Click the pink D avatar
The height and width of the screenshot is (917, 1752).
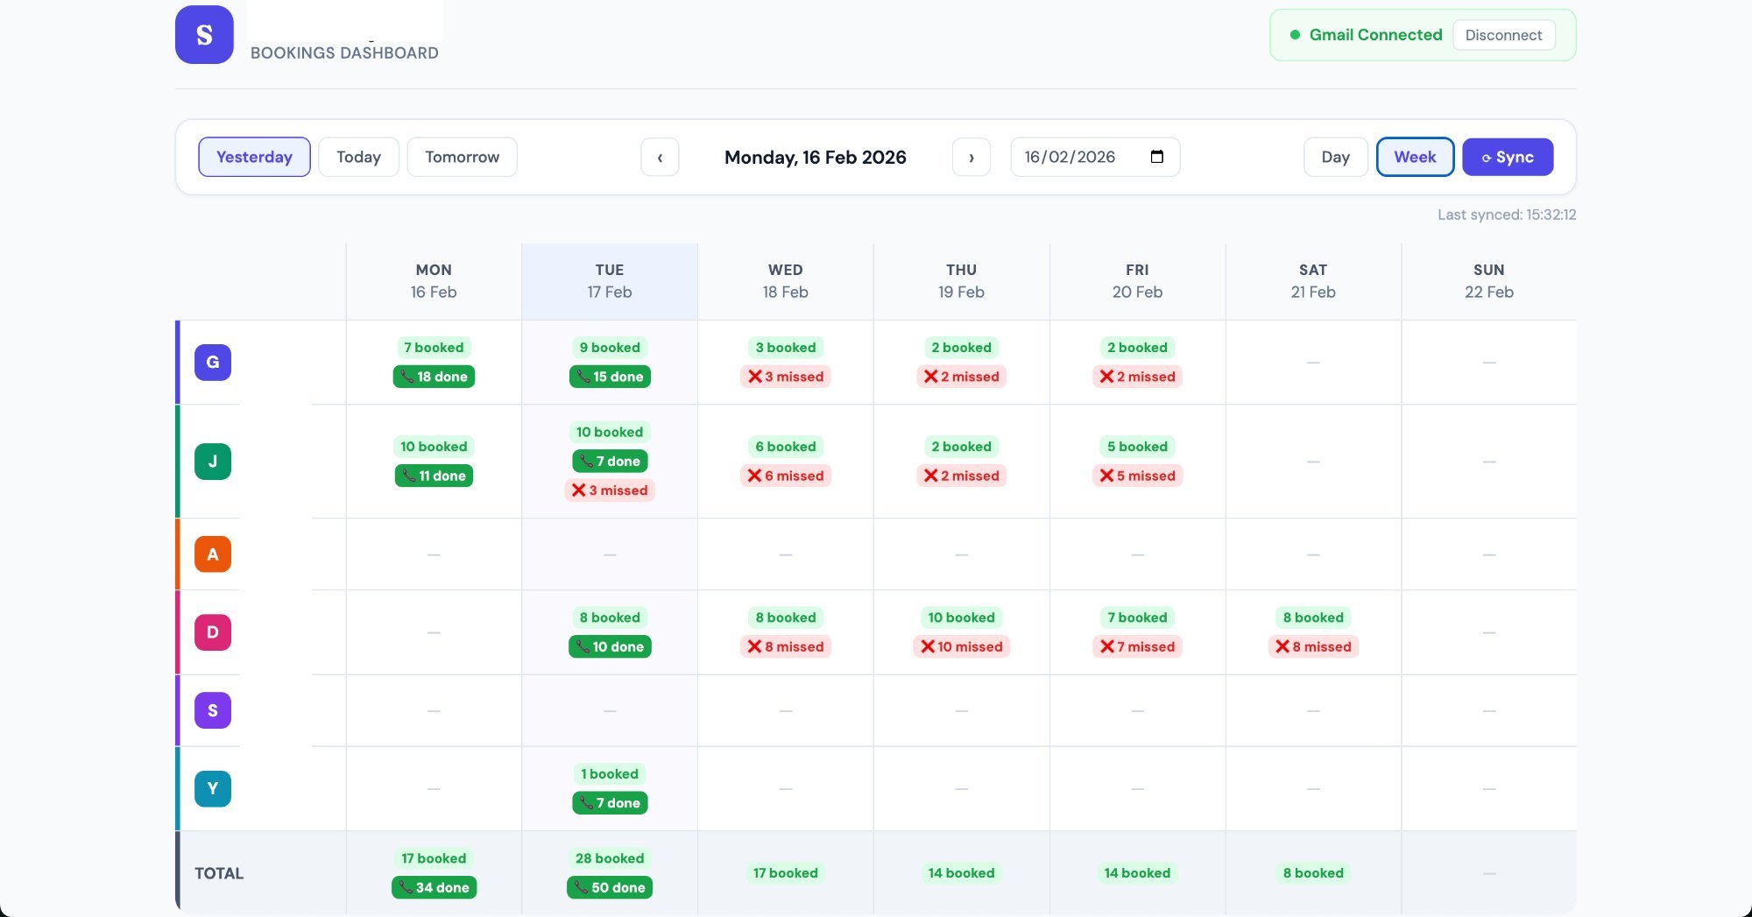pos(211,632)
